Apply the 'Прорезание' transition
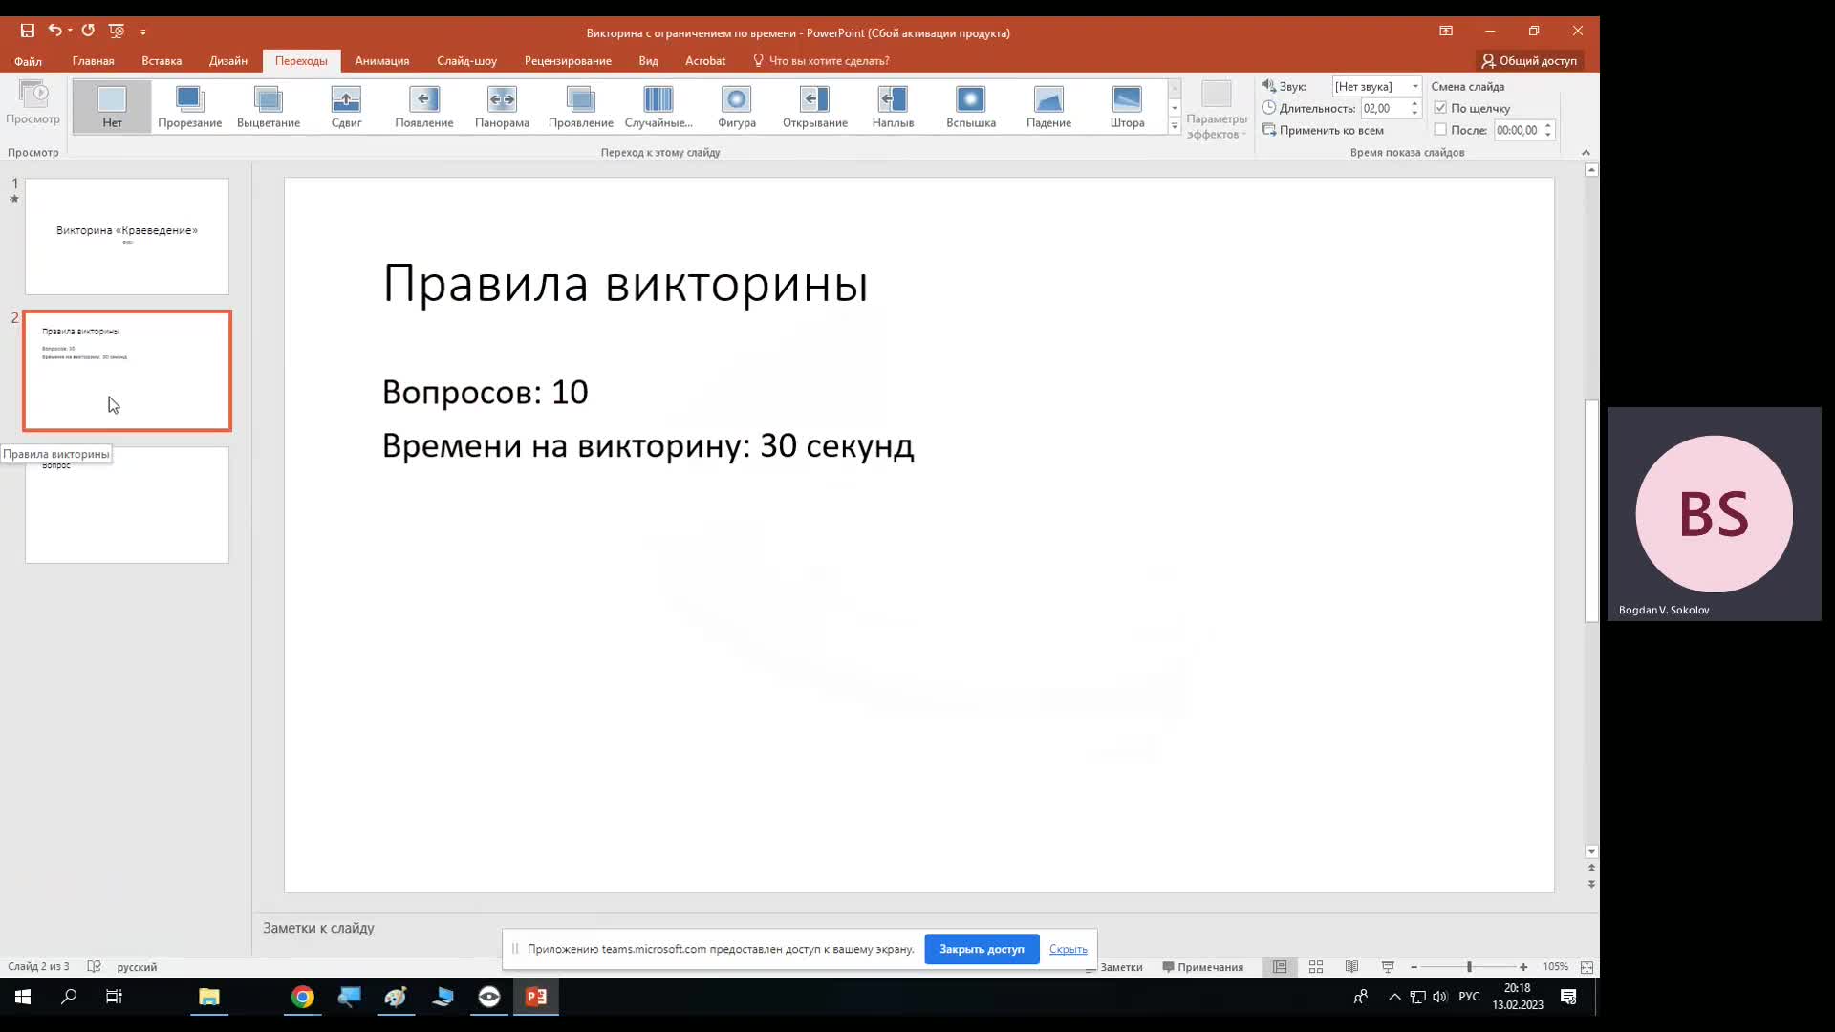The width and height of the screenshot is (1835, 1032). [x=190, y=106]
